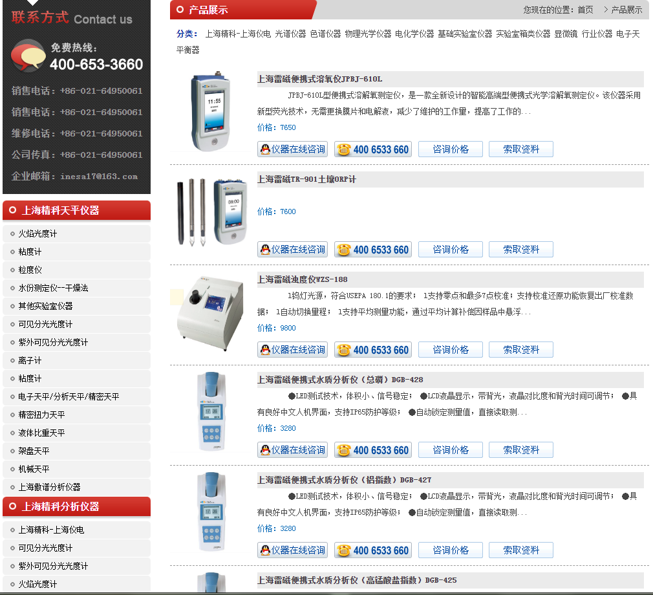Select category 物理光学仪器
The height and width of the screenshot is (595, 653).
click(368, 34)
